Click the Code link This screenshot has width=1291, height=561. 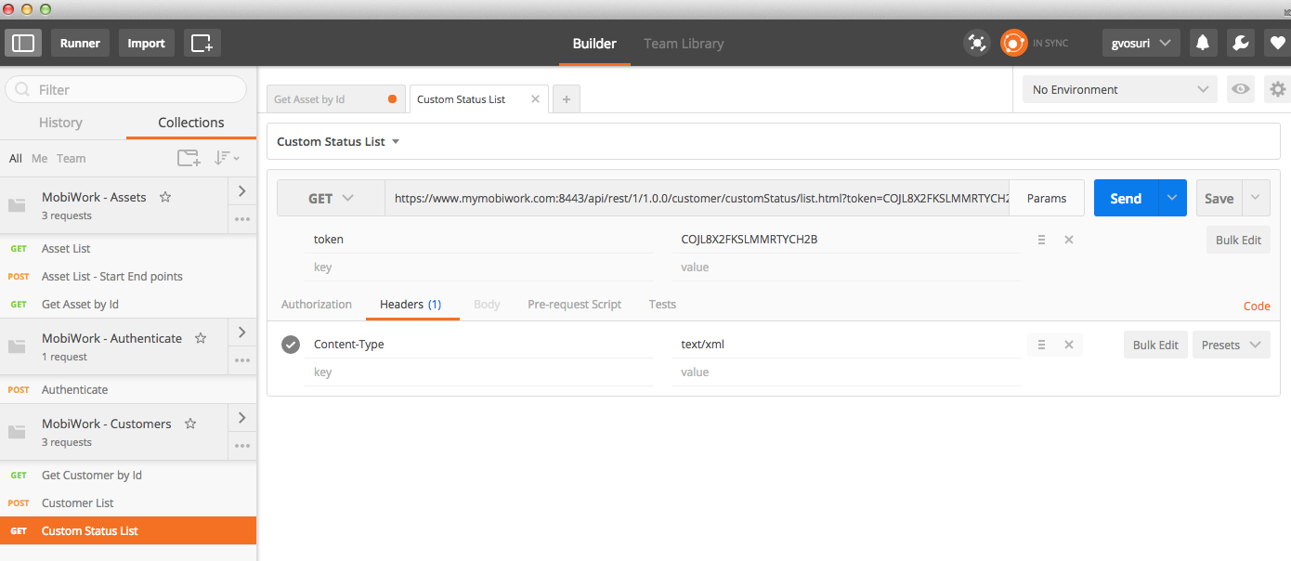(1256, 306)
